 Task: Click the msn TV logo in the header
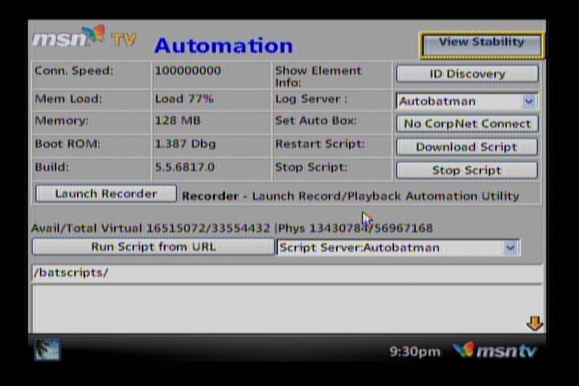84,39
